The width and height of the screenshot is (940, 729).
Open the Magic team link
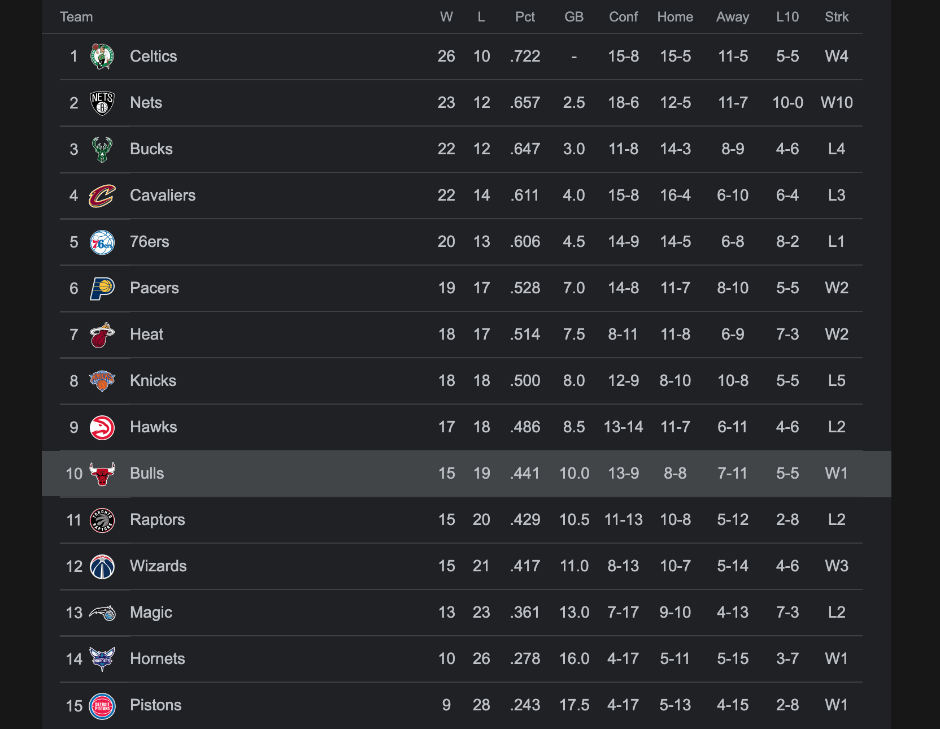[151, 613]
